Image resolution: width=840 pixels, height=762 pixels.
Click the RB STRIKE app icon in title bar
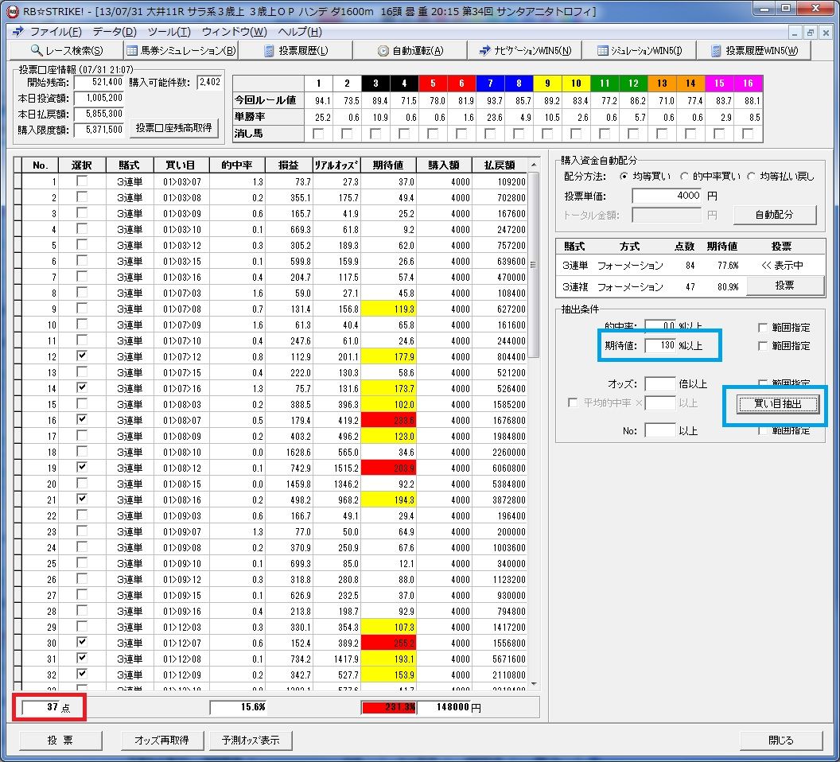coord(13,11)
